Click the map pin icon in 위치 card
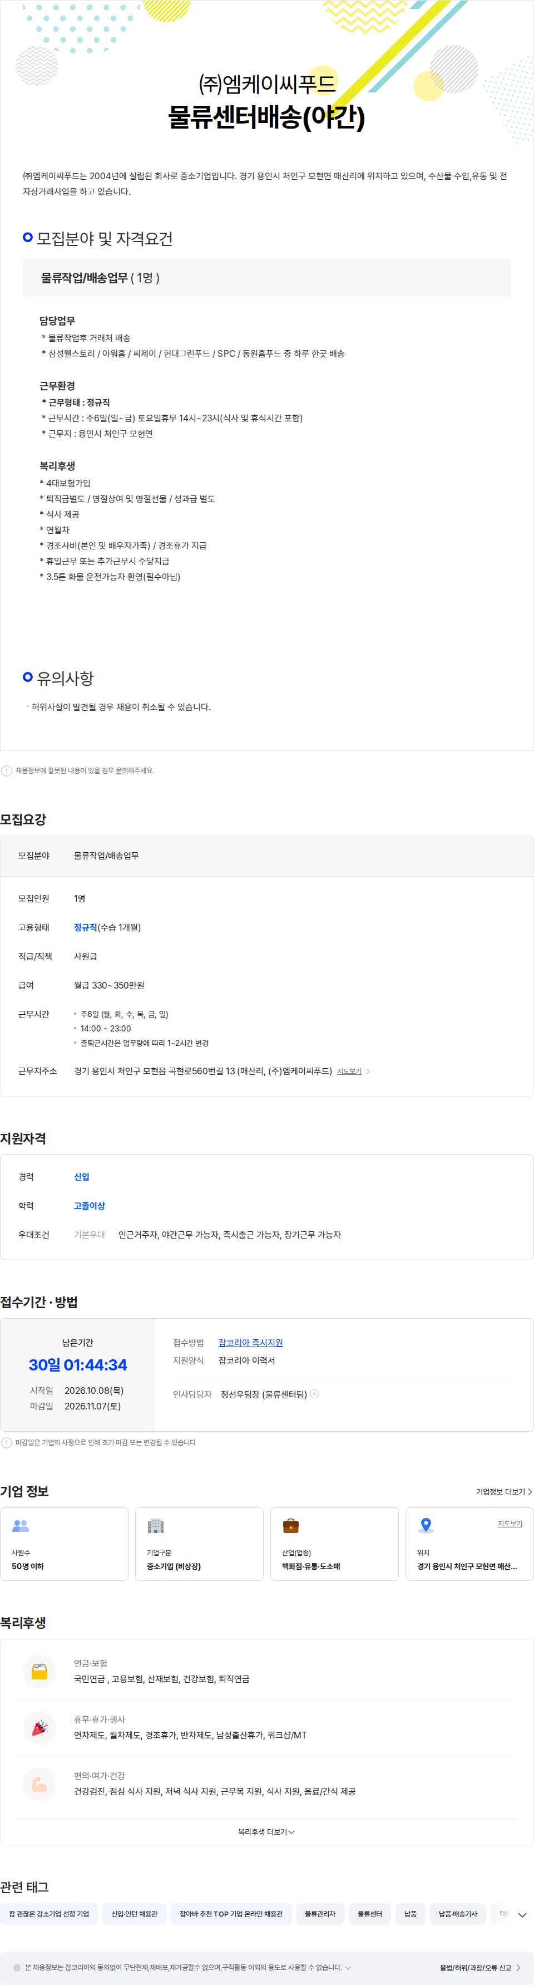The image size is (534, 1985). point(426,1526)
